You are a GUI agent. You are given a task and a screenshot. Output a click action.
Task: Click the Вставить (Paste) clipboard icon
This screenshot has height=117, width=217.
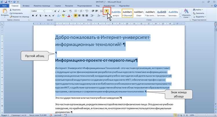click(x=5, y=11)
